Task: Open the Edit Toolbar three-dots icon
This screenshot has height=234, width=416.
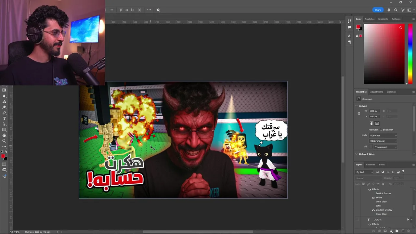Action: [x=4, y=147]
